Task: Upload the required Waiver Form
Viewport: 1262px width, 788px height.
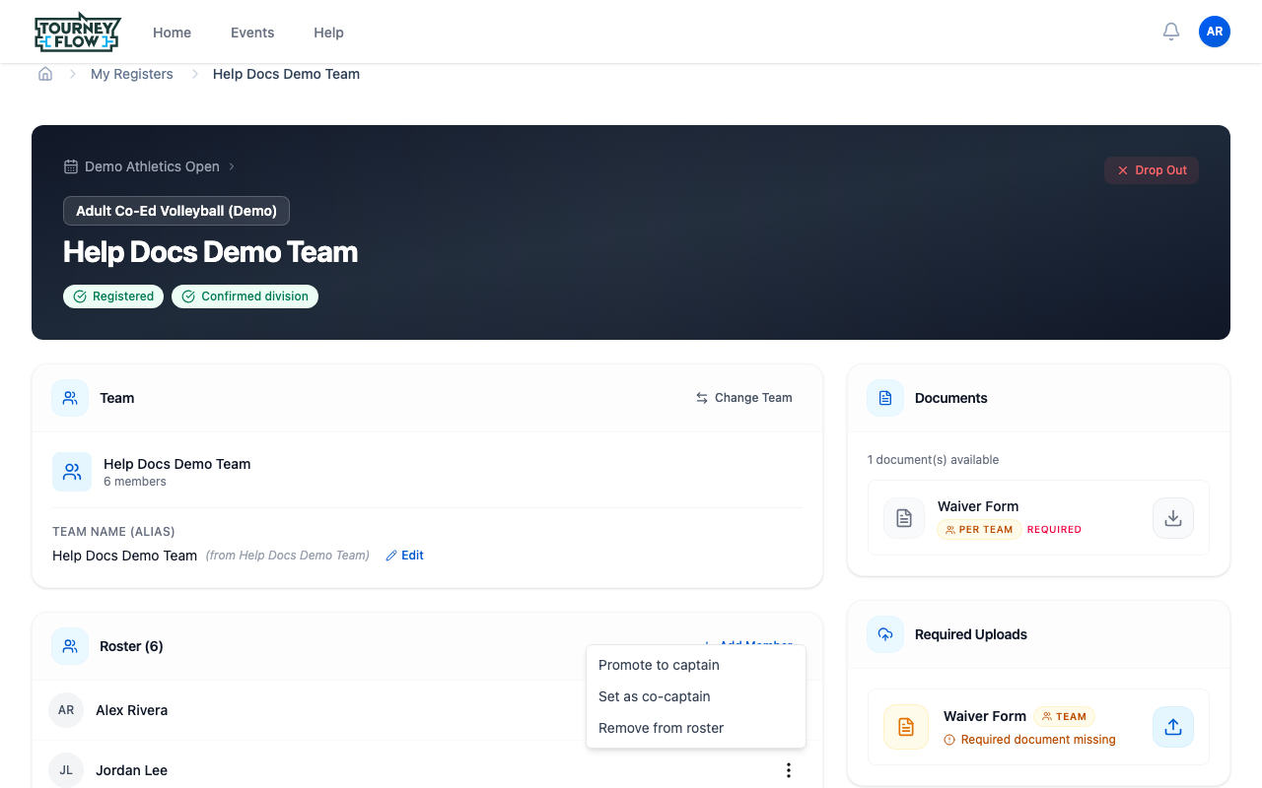Action: click(x=1173, y=727)
